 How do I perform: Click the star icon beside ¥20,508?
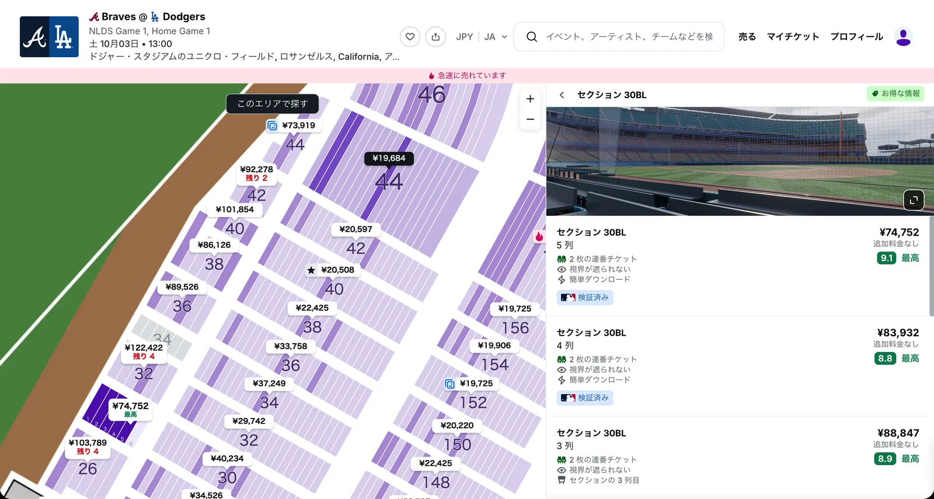coord(311,270)
